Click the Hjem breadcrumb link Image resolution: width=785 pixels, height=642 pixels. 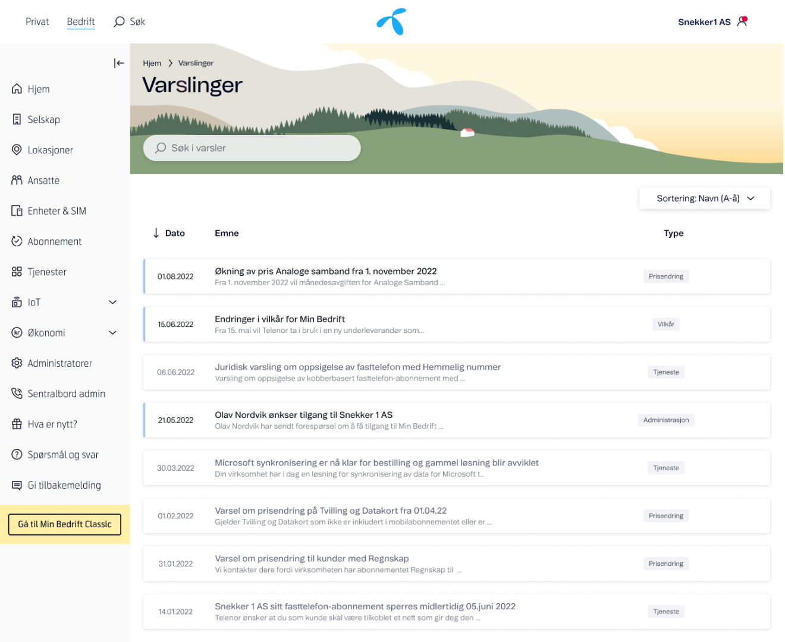click(152, 63)
